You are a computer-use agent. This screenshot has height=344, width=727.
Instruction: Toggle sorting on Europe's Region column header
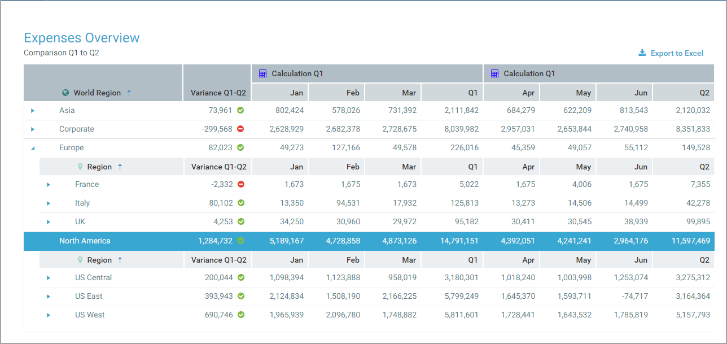pyautogui.click(x=119, y=167)
